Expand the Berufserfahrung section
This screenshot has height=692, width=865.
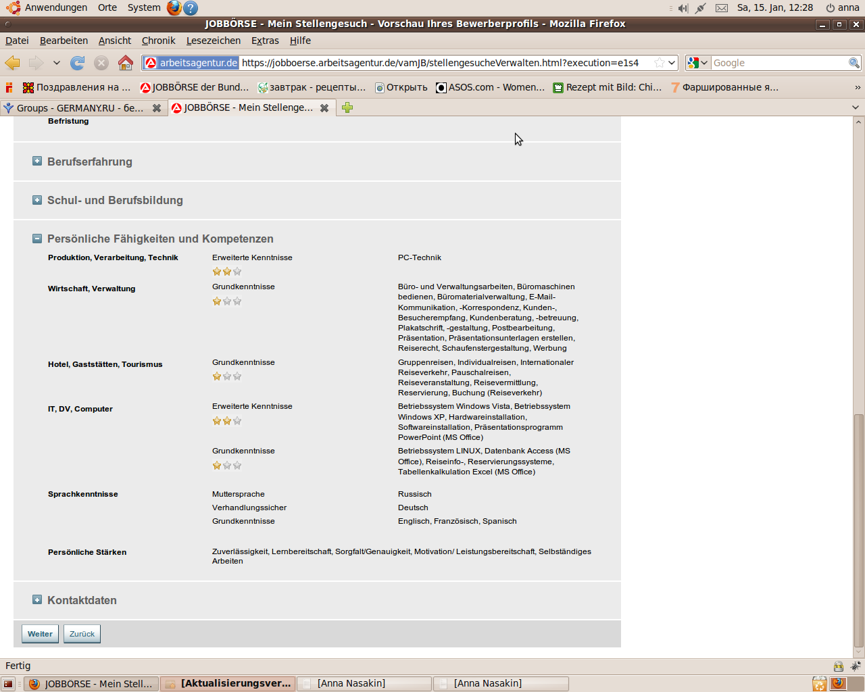pyautogui.click(x=37, y=162)
